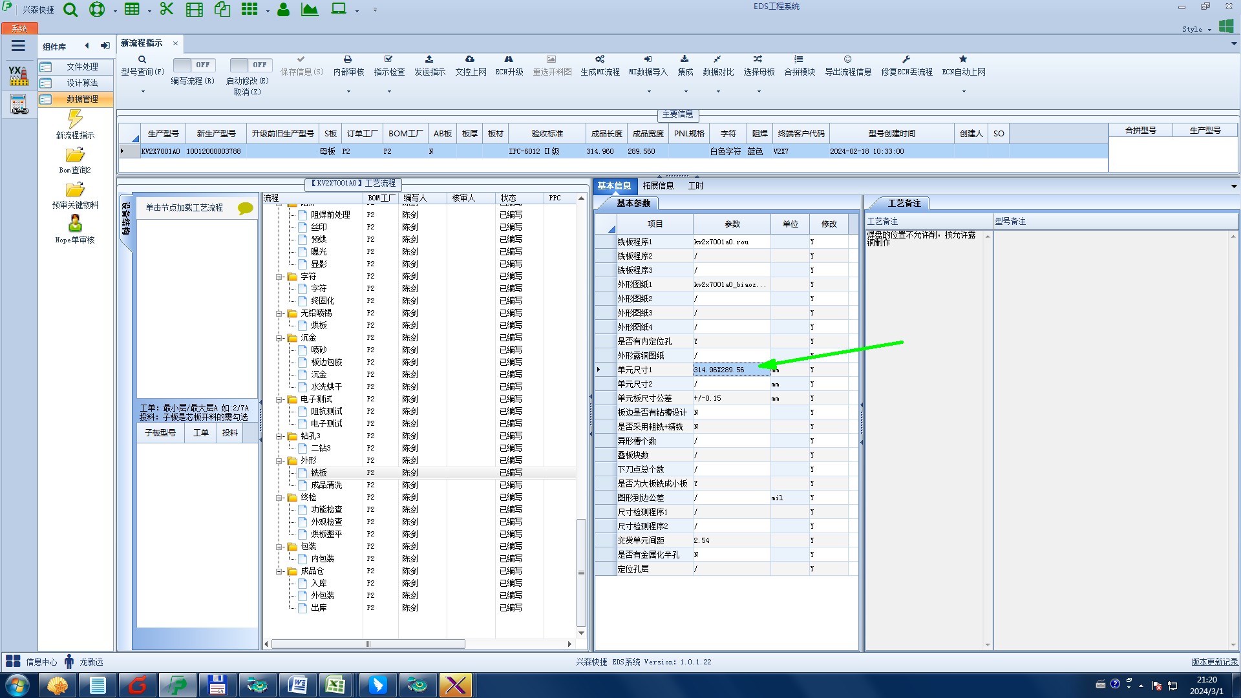Open the 版本更新记录 link
This screenshot has height=698, width=1241.
click(x=1214, y=662)
